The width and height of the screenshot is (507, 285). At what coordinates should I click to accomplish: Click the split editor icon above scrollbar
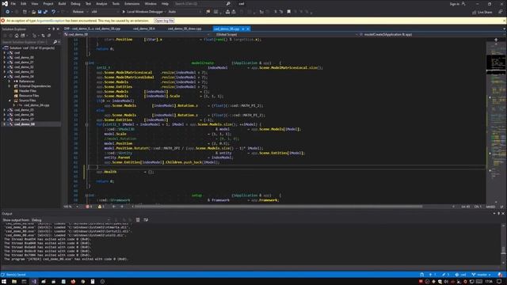tap(496, 40)
